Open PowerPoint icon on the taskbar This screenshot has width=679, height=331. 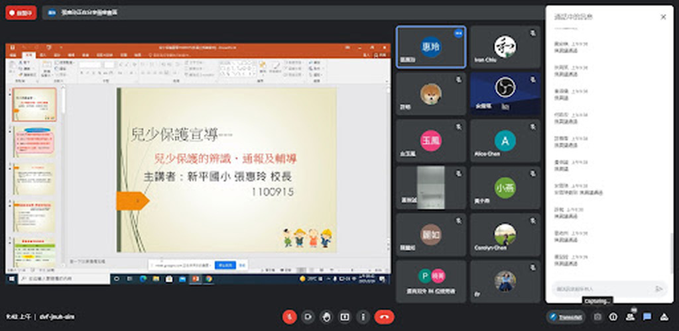tap(196, 279)
